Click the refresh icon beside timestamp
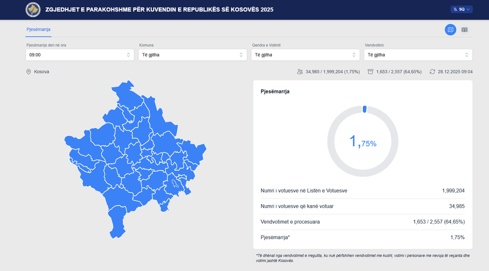The image size is (489, 271). point(432,72)
